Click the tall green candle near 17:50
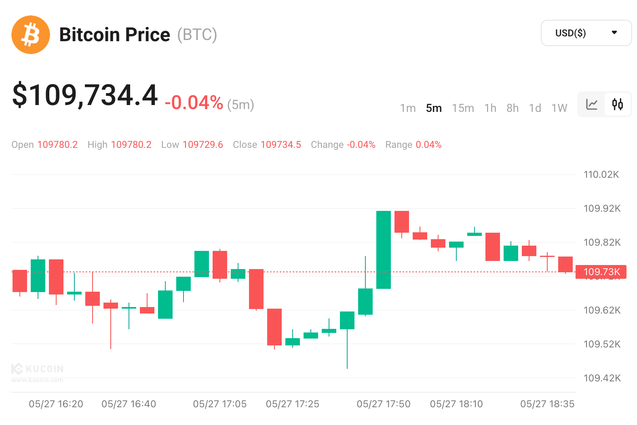 coord(384,250)
